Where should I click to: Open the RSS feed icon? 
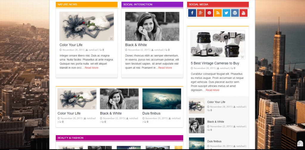218,13
